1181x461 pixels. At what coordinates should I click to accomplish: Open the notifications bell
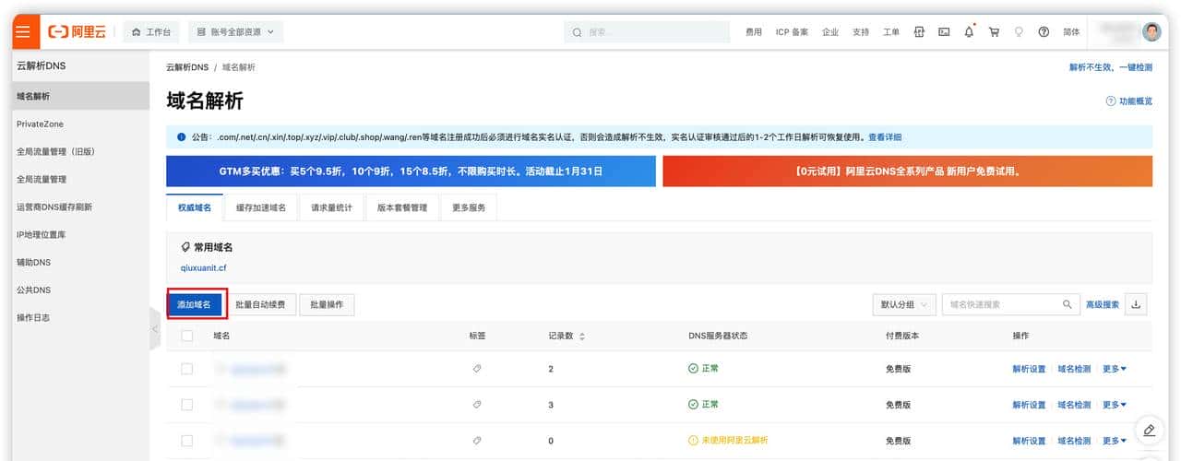[969, 31]
